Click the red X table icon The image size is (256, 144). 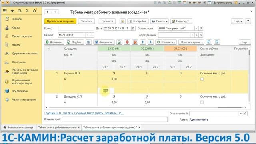135,42
